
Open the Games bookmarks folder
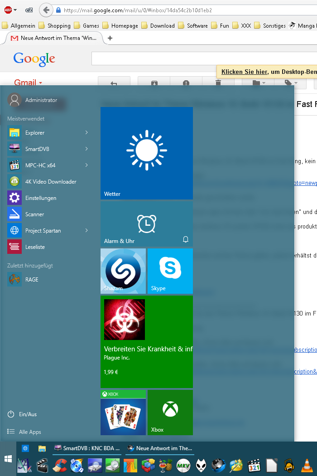tap(87, 25)
